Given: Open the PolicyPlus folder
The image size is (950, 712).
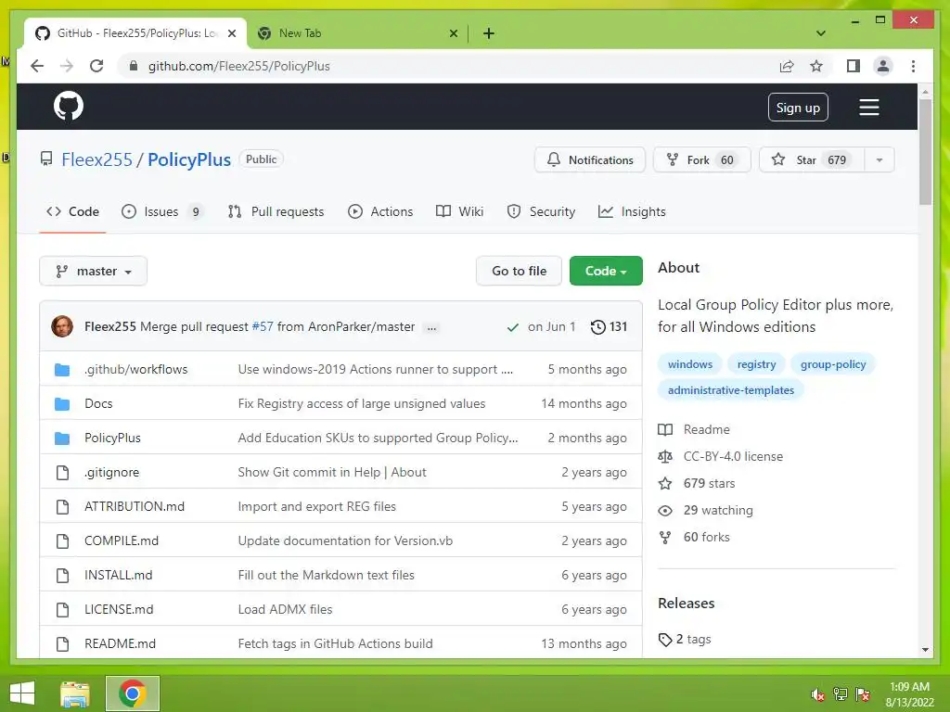Looking at the screenshot, I should pos(112,438).
